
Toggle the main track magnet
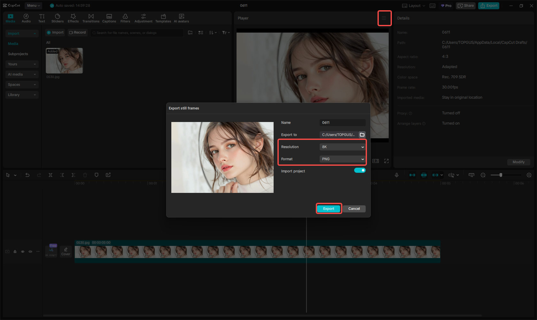412,175
